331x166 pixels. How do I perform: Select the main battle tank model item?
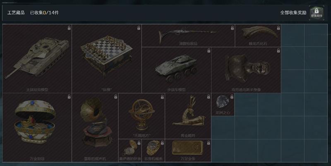click(x=37, y=58)
